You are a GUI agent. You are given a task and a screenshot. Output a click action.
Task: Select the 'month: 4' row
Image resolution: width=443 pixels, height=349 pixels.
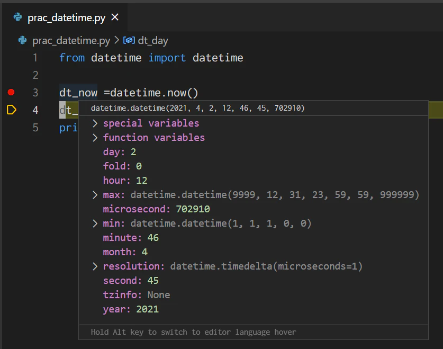pos(254,252)
